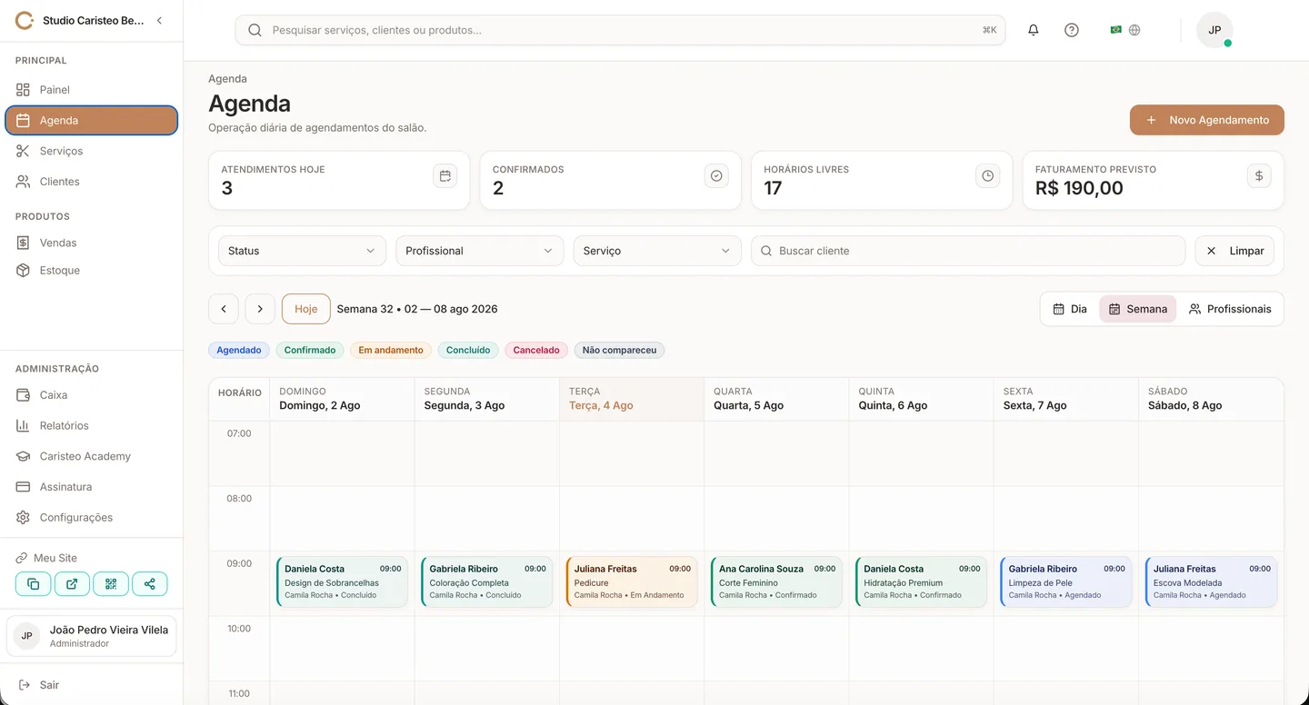Screen dimensions: 1309x705
Task: Open the Profissional filter dropdown
Action: pos(480,251)
